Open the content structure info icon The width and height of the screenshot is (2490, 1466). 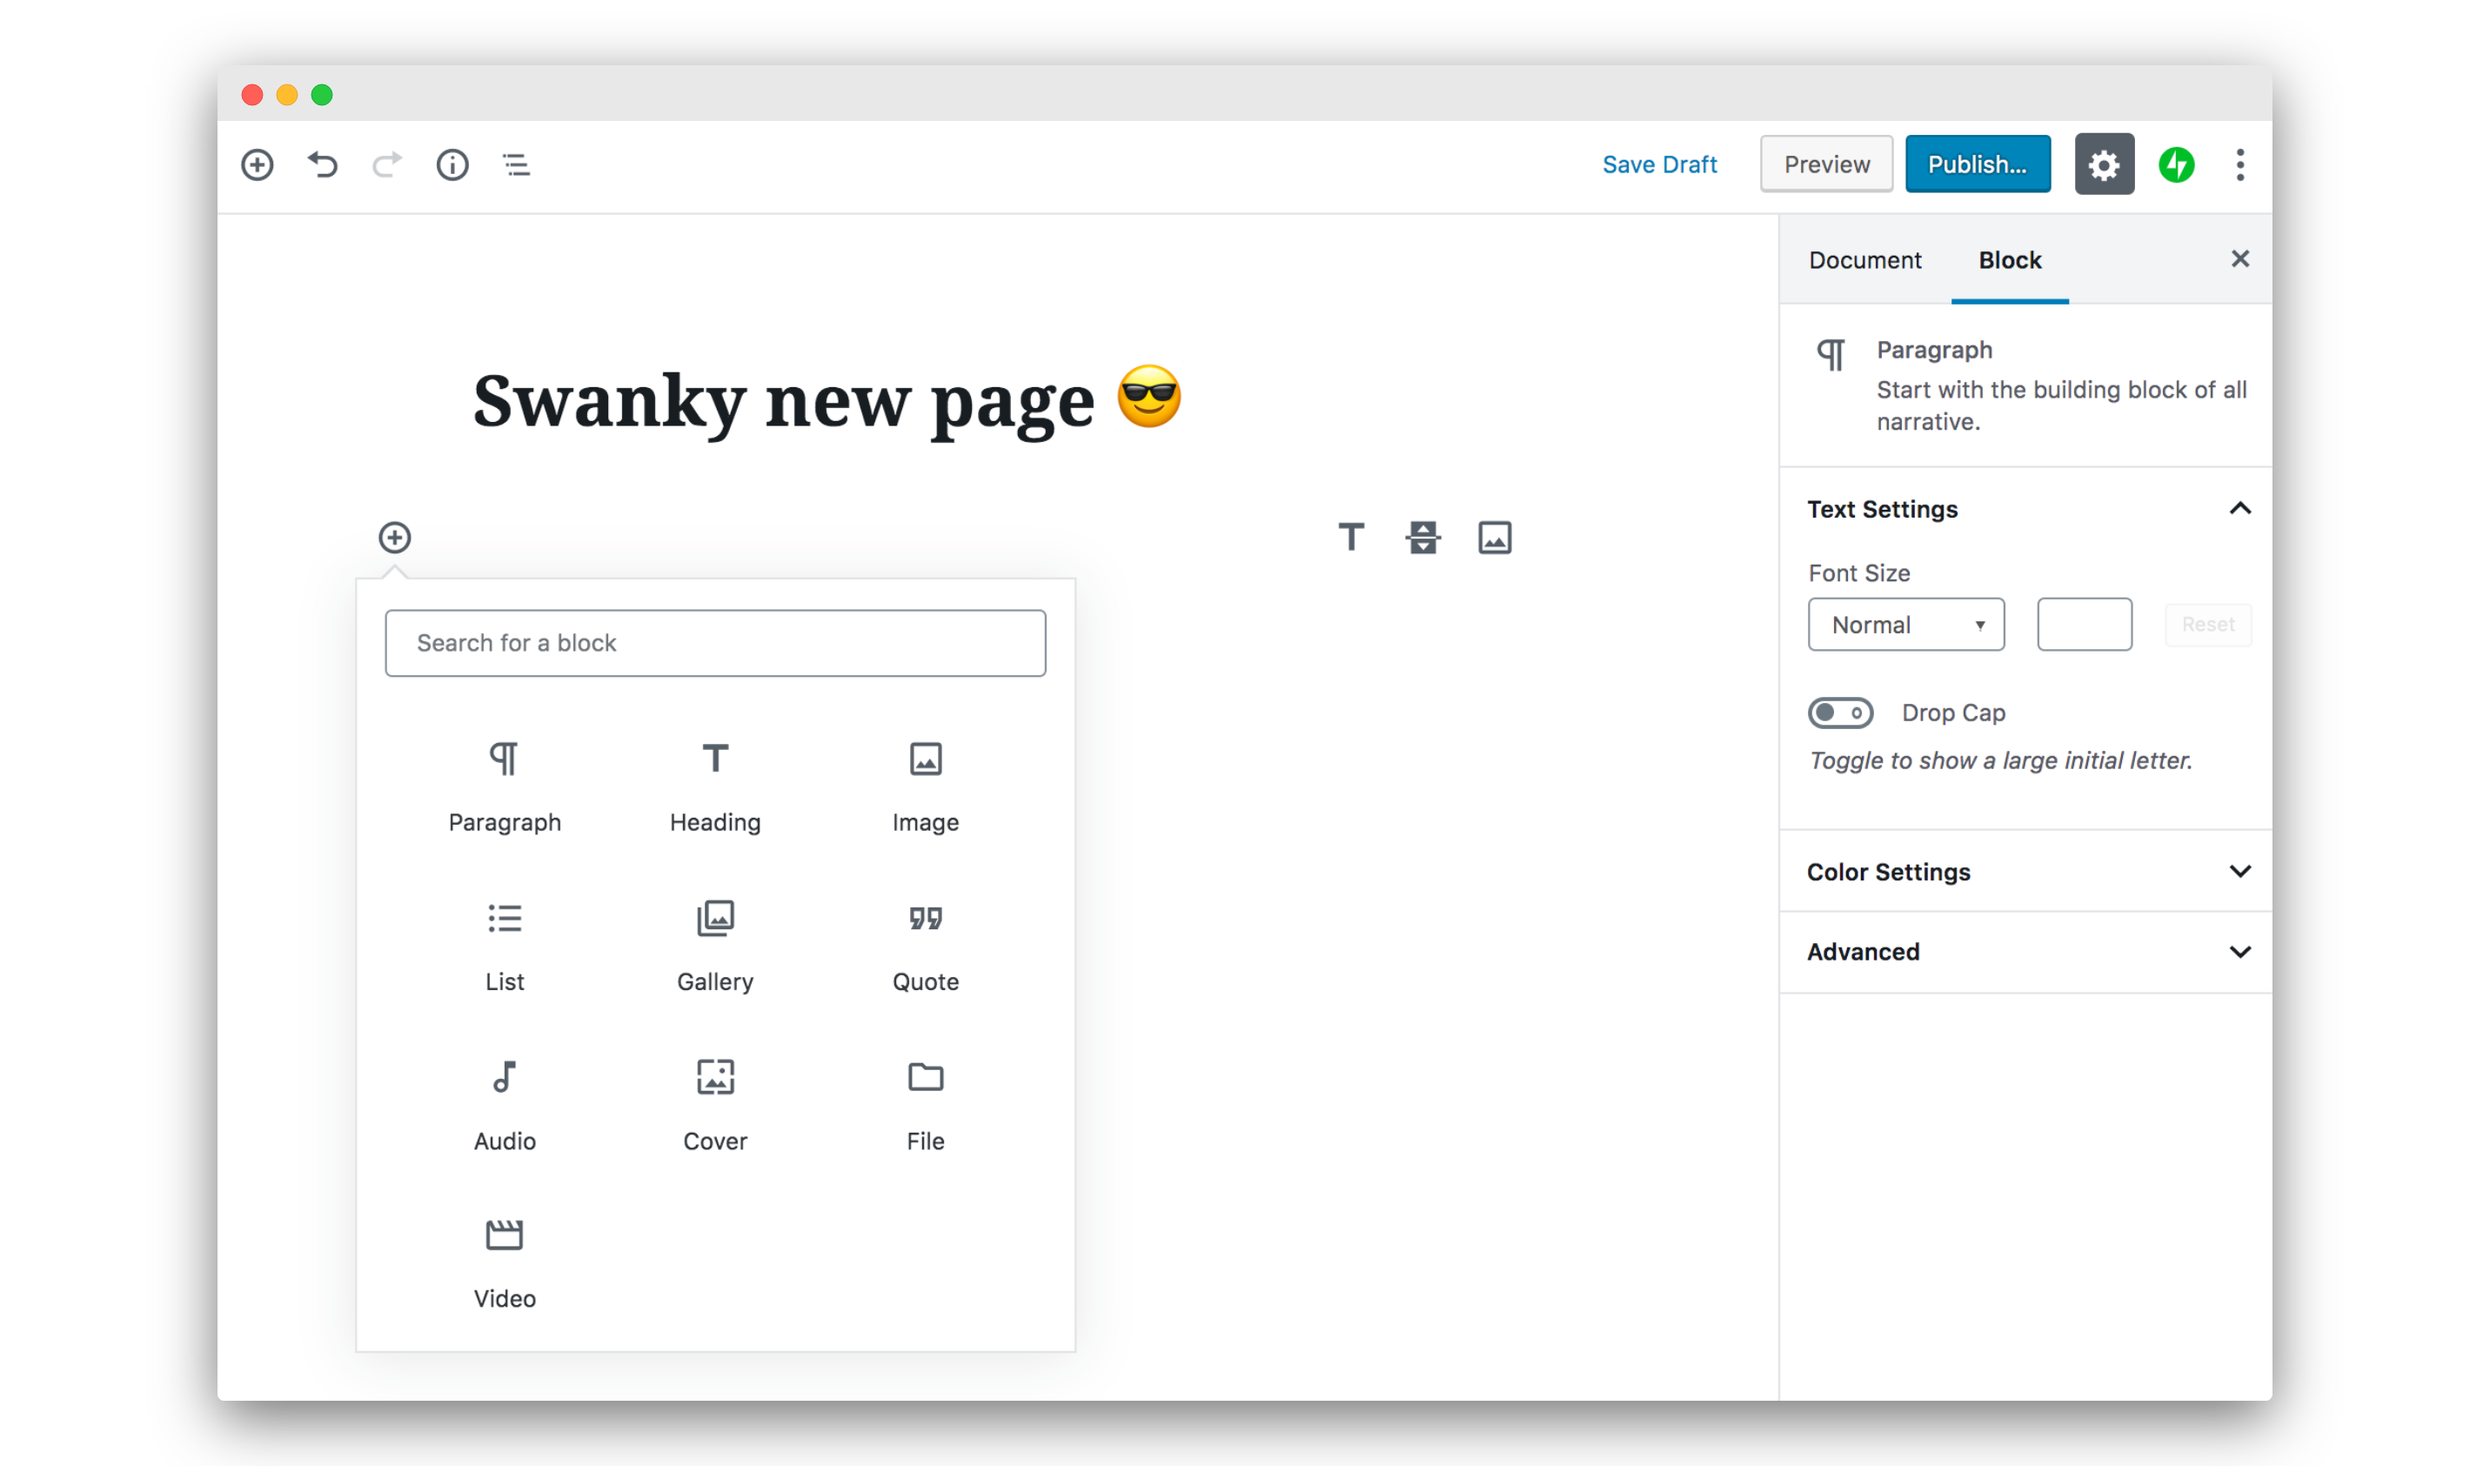(452, 165)
